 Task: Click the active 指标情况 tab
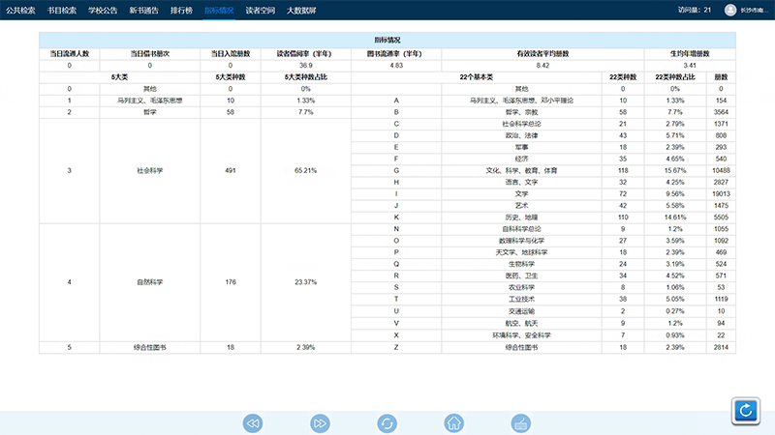219,10
